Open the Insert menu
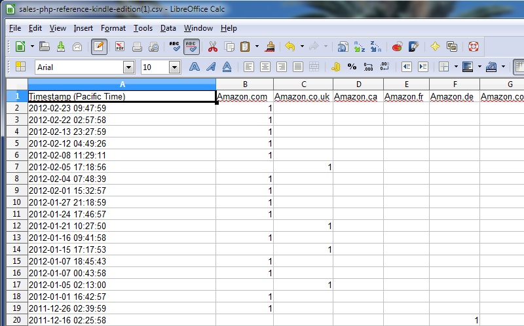This screenshot has width=524, height=326. [x=83, y=28]
